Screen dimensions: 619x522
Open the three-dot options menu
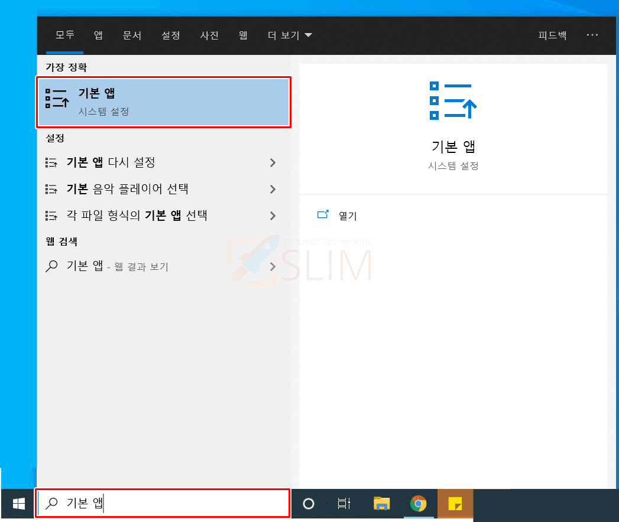(x=592, y=35)
